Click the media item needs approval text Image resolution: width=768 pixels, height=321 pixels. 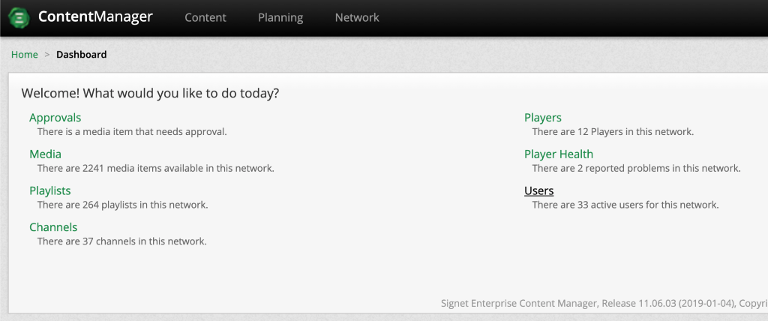(x=132, y=132)
